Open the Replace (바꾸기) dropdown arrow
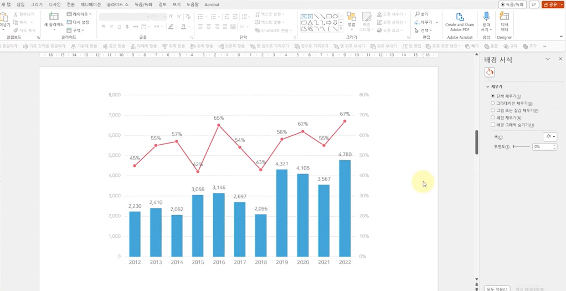The height and width of the screenshot is (291, 566). (x=437, y=22)
